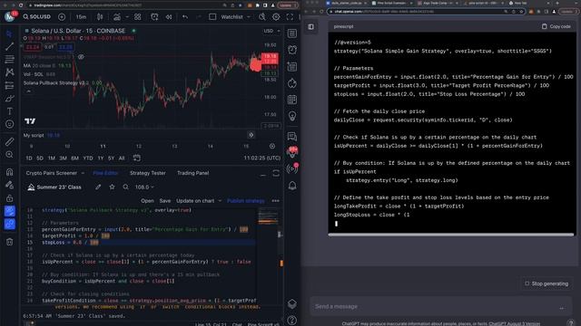Viewport: 581px width, 326px height.
Task: Open the notifications bell in the right sidebar
Action: point(292,186)
